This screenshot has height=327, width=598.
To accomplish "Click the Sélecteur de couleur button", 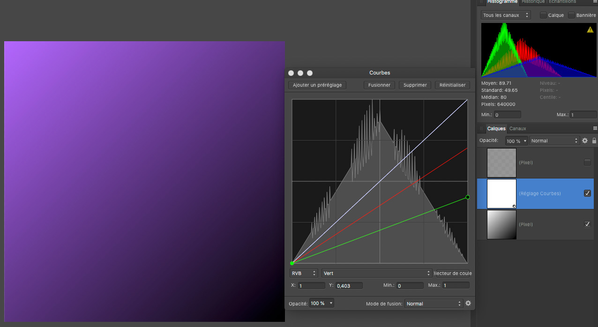I will point(453,274).
